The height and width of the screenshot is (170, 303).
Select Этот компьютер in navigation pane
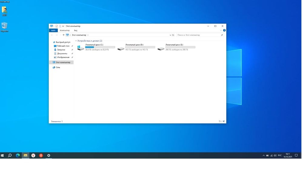click(62, 63)
